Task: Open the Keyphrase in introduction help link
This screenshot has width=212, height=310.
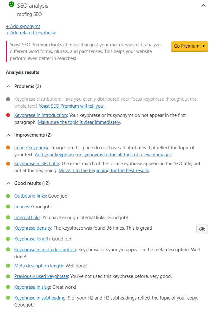Action: (40, 115)
